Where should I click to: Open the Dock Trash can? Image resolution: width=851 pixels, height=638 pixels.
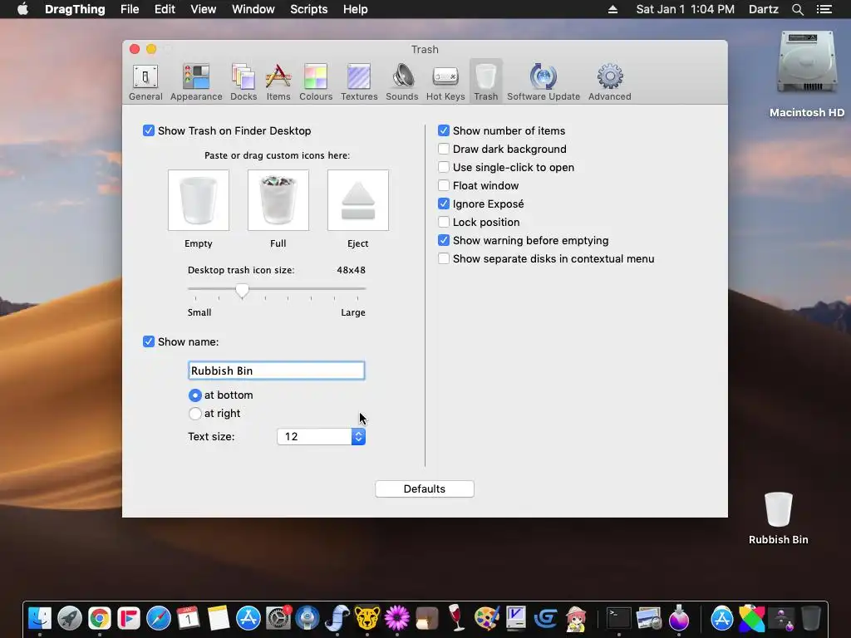coord(811,618)
